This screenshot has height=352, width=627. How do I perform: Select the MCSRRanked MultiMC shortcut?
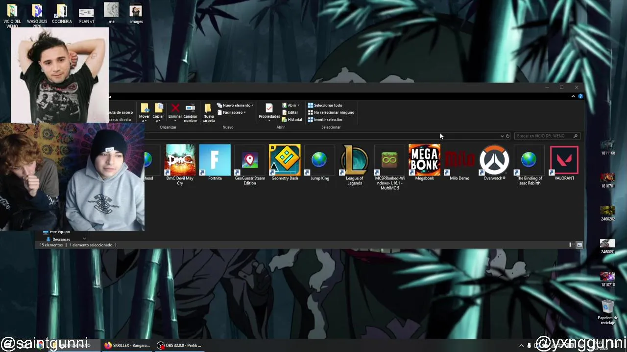(389, 167)
